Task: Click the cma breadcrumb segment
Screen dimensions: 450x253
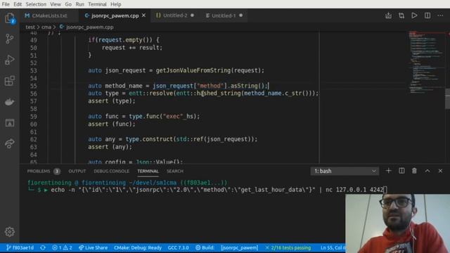Action: coord(46,27)
